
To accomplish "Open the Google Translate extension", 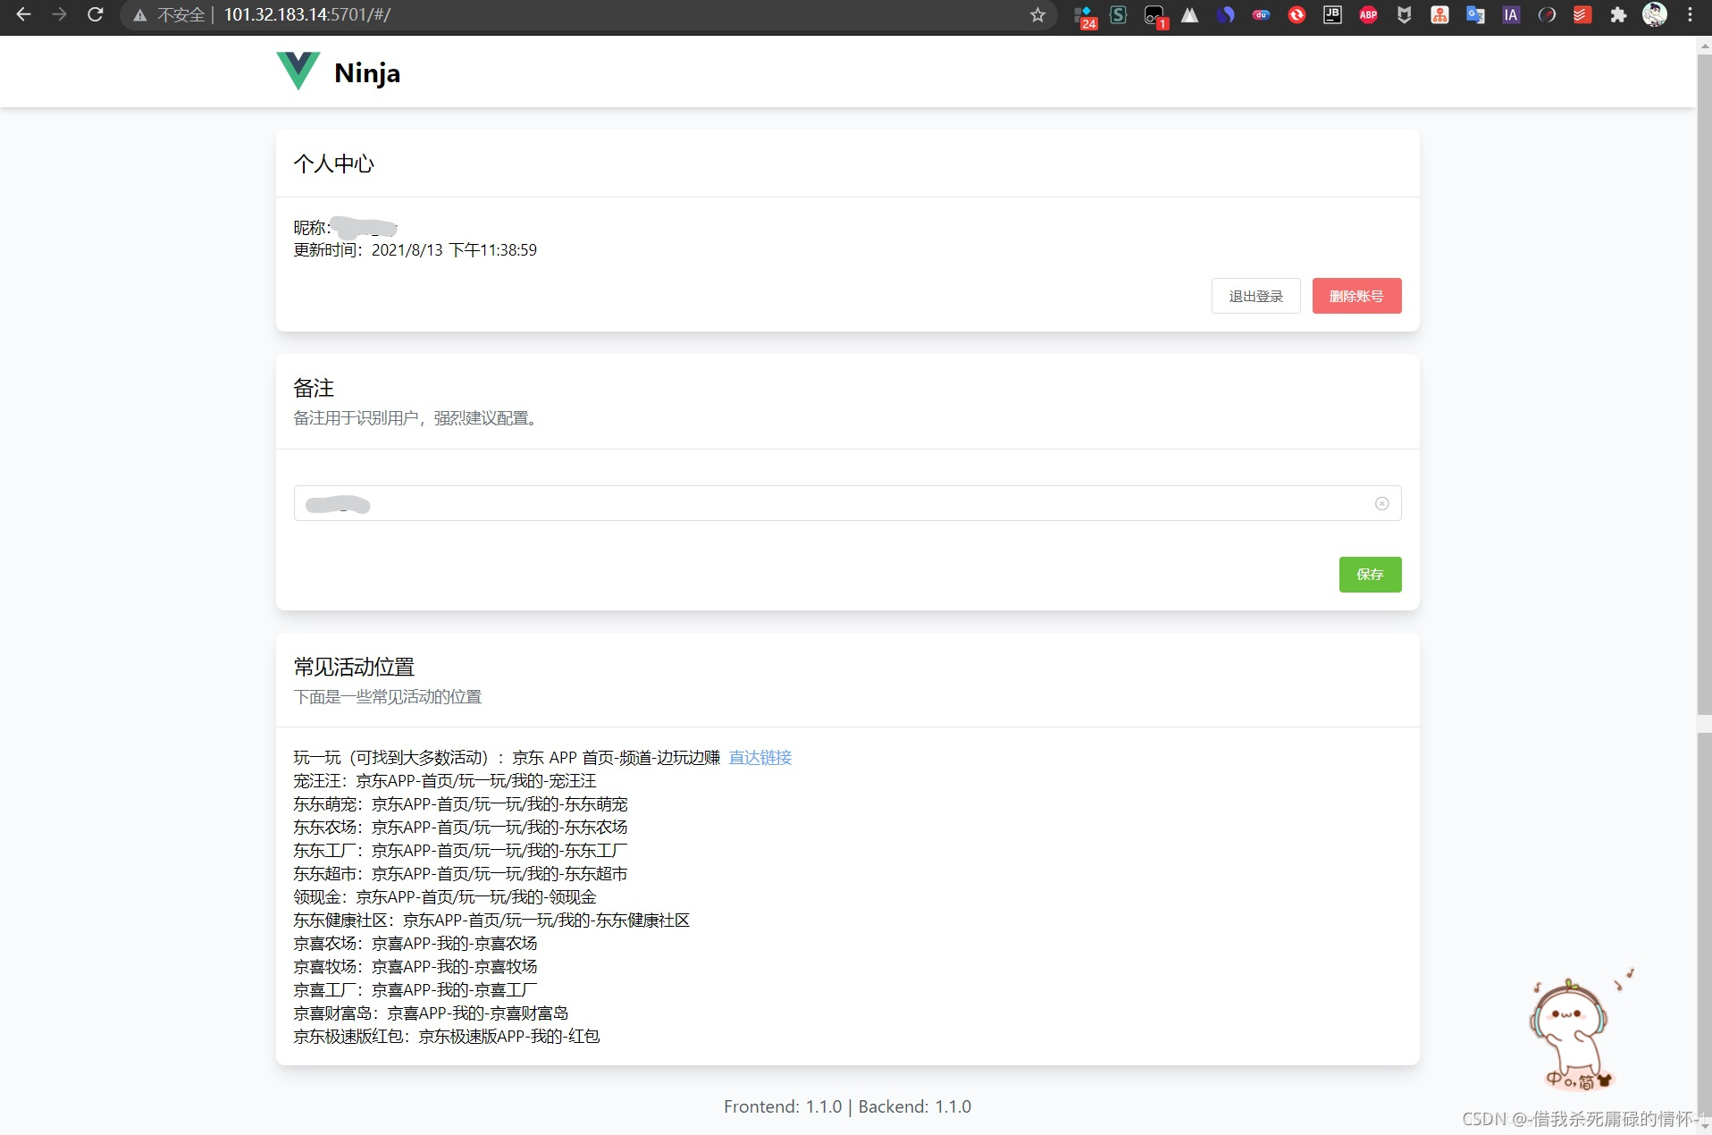I will pyautogui.click(x=1475, y=14).
